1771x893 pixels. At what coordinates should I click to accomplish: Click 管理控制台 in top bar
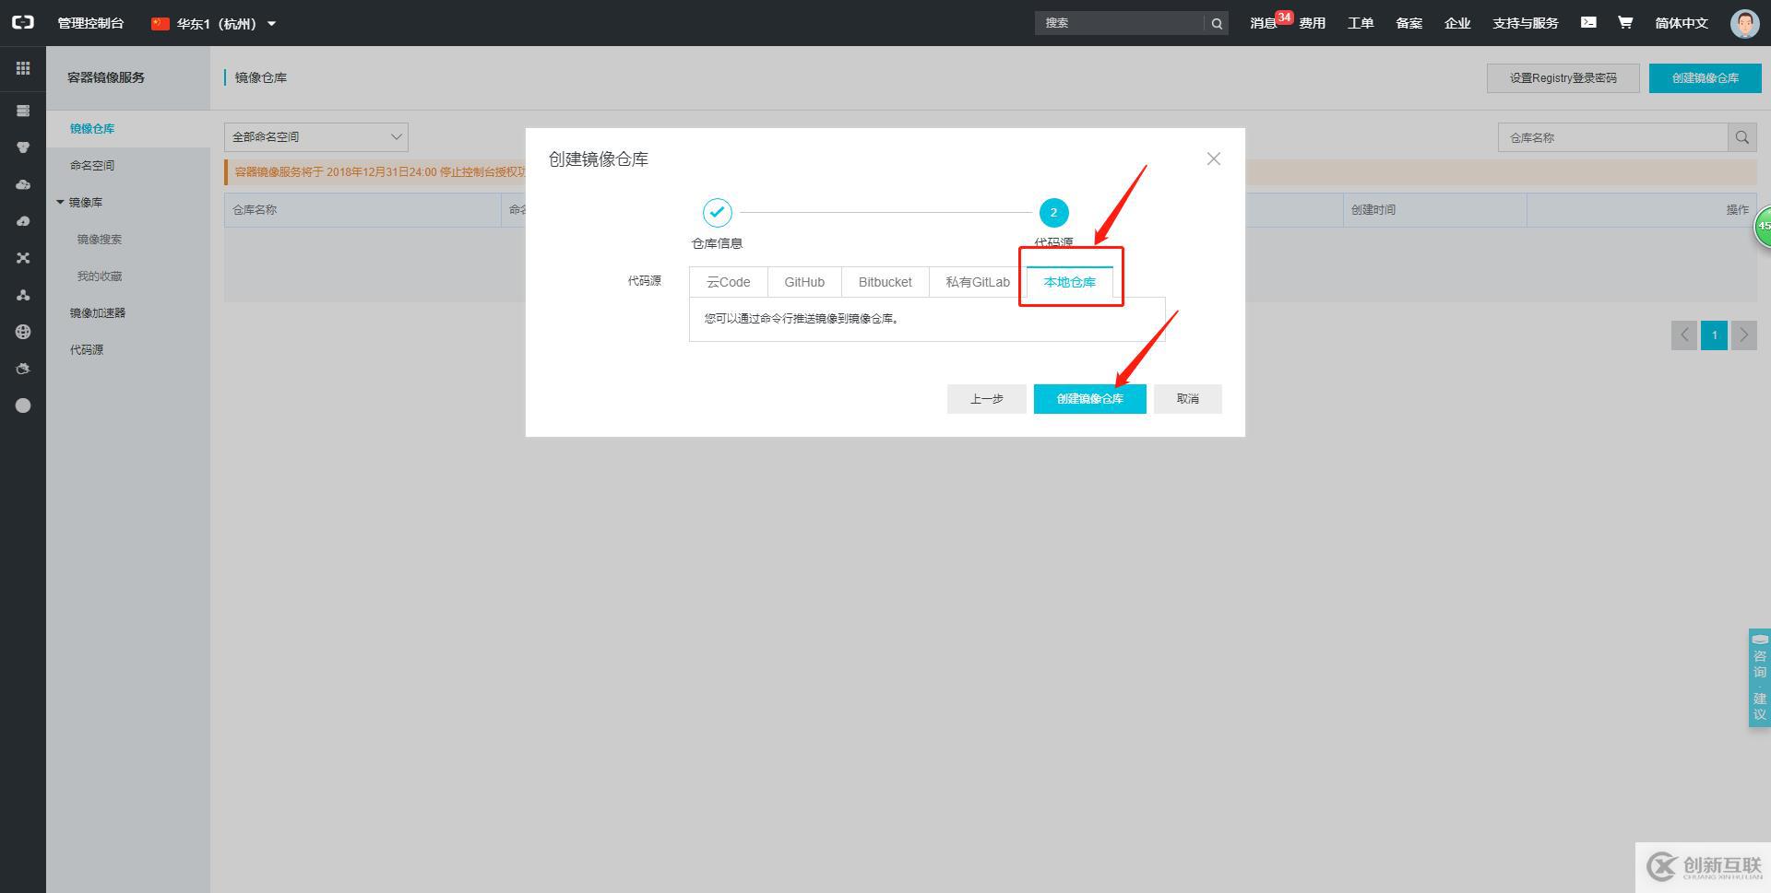90,23
